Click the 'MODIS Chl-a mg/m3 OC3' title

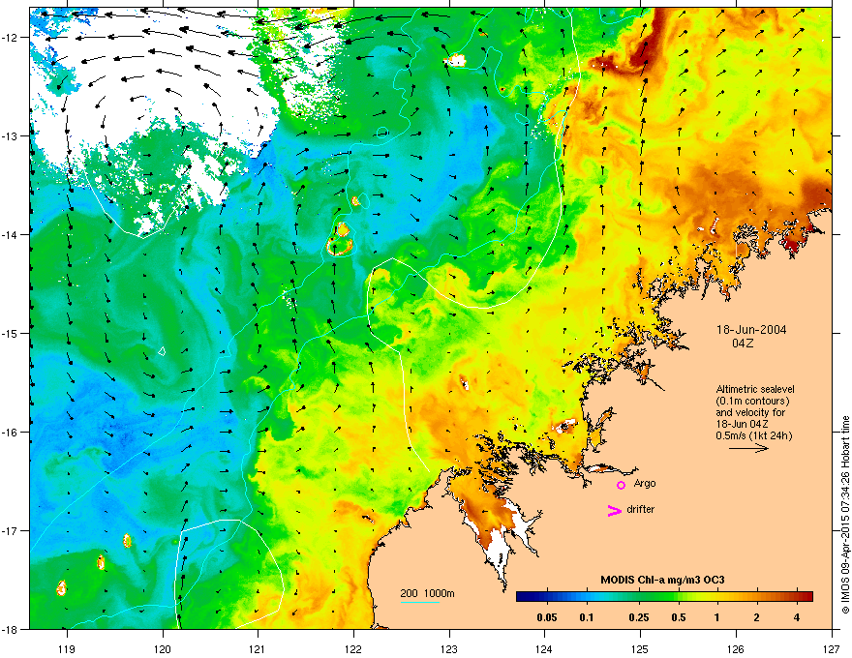(662, 580)
